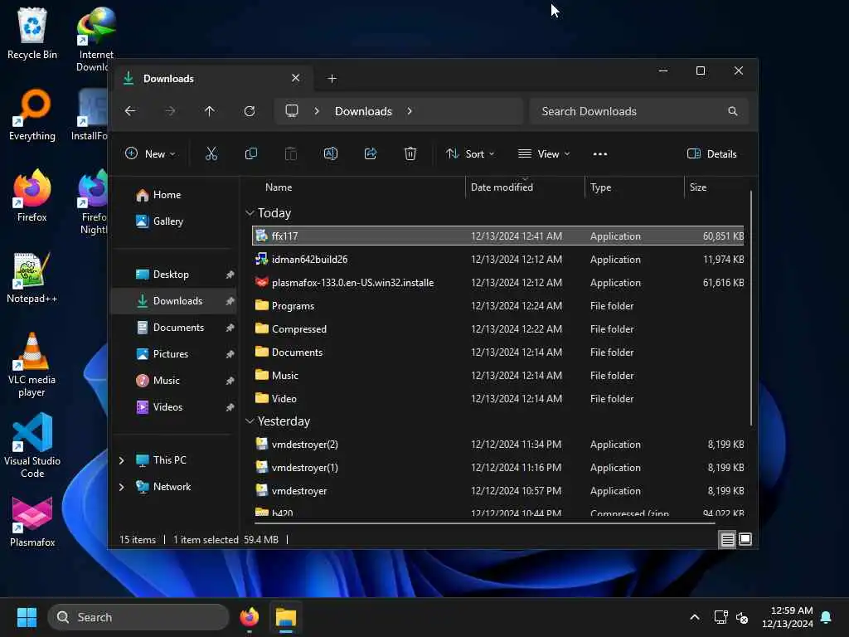
Task: Switch to large thumbnails view icon in status bar
Action: click(745, 539)
